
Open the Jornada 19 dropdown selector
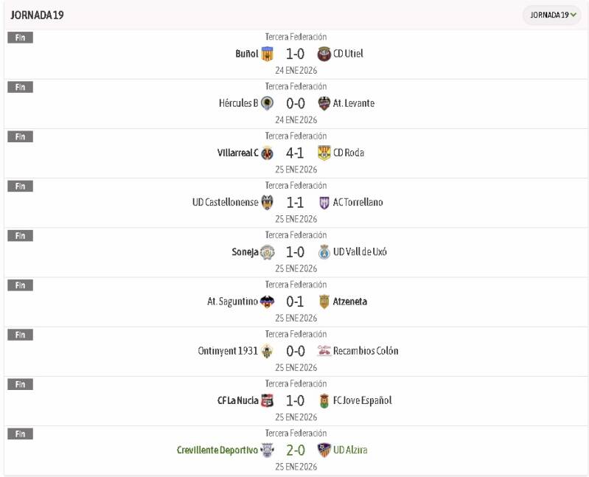click(552, 15)
